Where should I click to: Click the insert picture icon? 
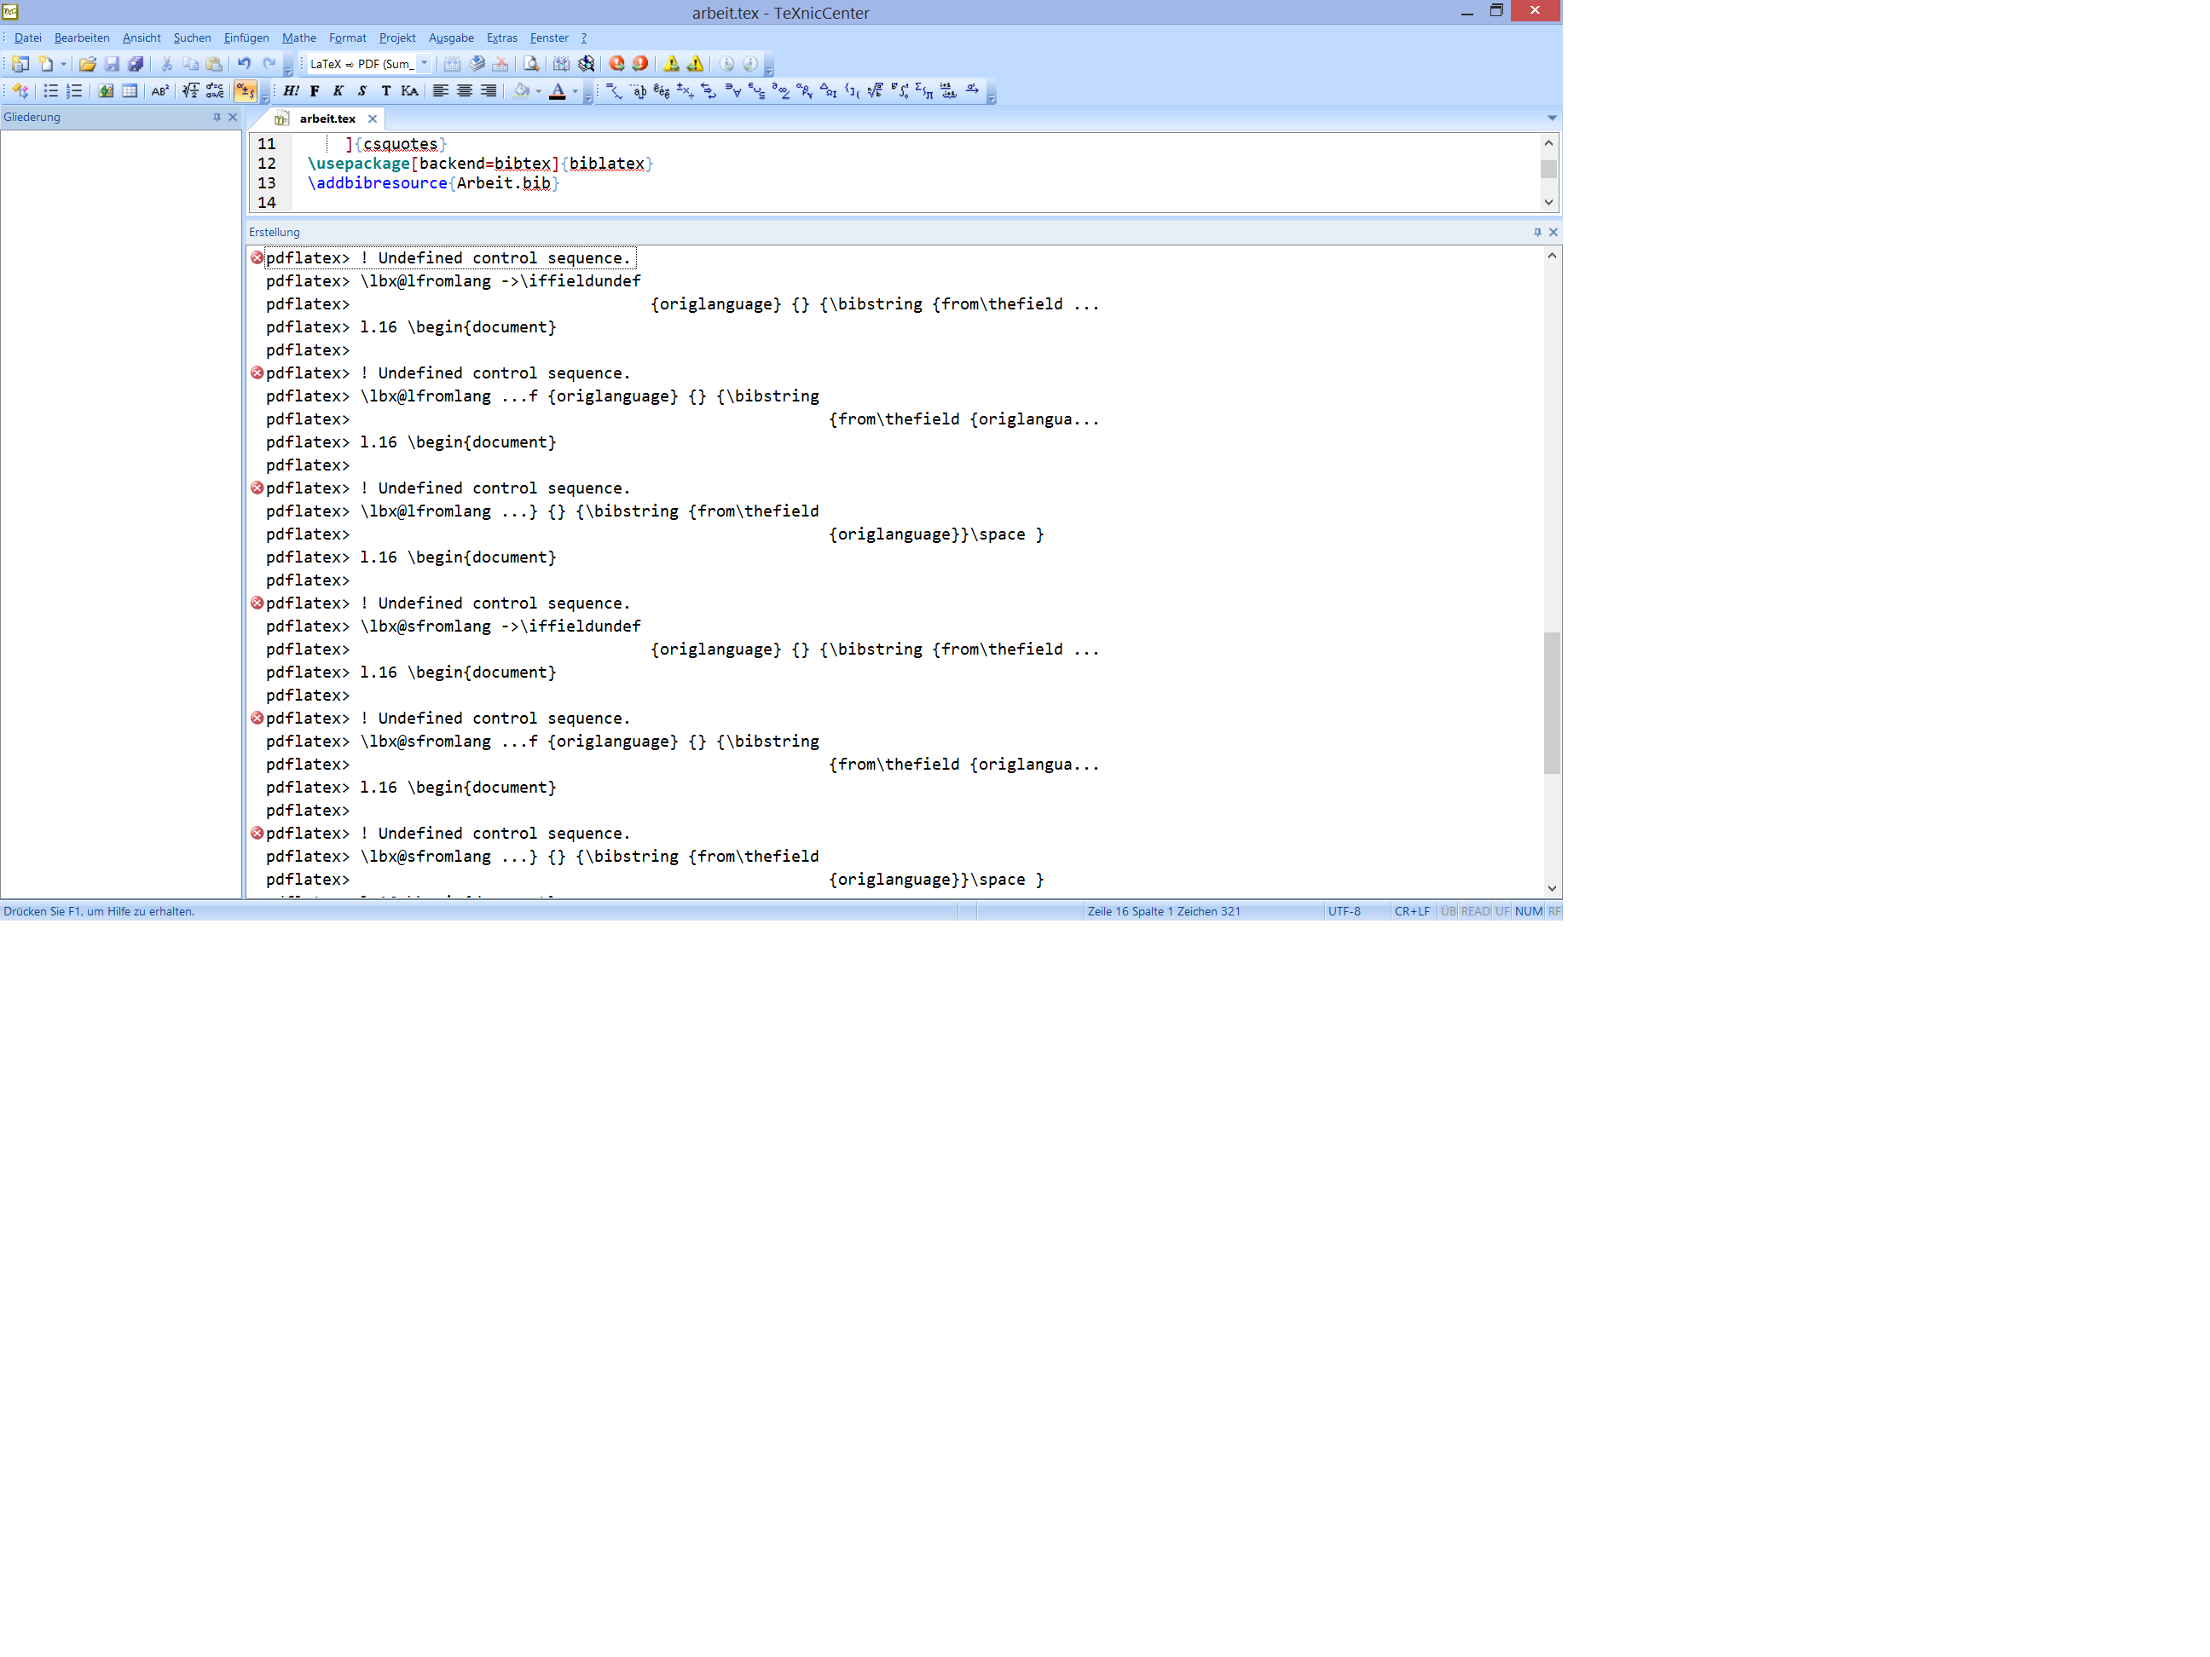point(105,91)
